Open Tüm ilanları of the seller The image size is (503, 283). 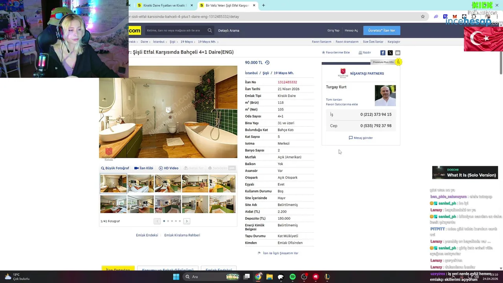pos(334,100)
